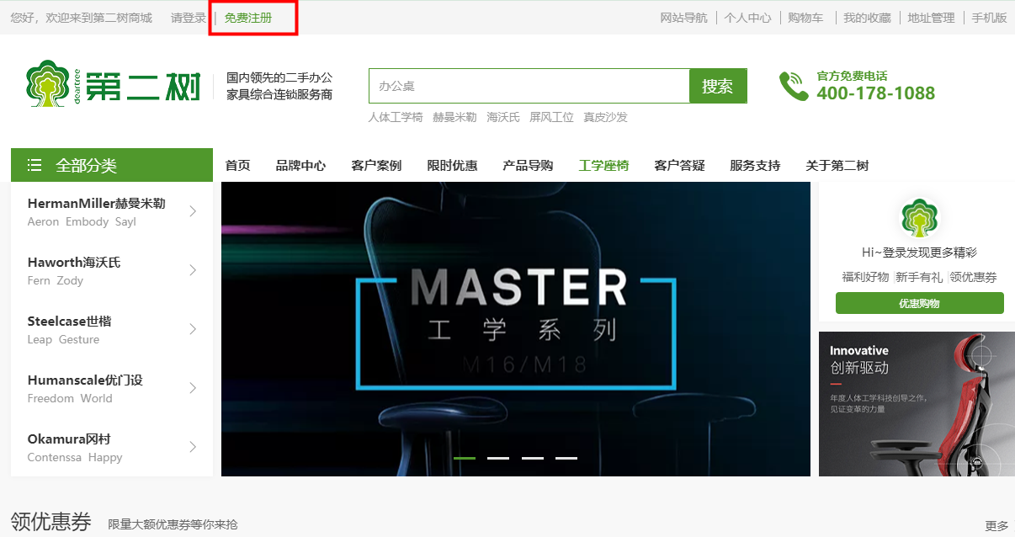Click the list icon beside 全部分类

click(x=35, y=165)
